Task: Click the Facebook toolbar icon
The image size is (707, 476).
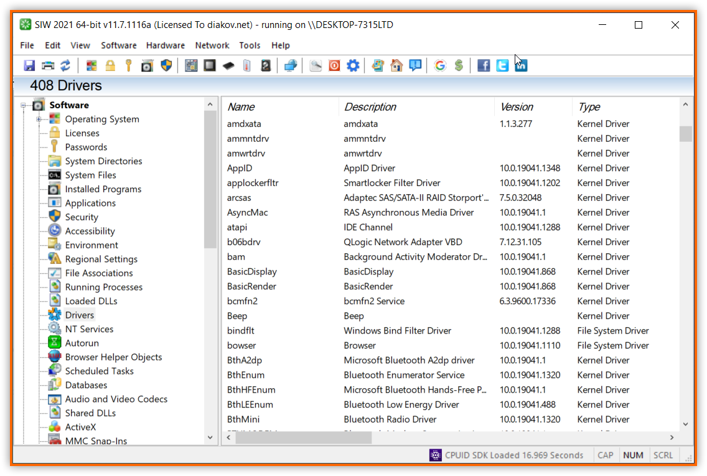Action: coord(484,66)
